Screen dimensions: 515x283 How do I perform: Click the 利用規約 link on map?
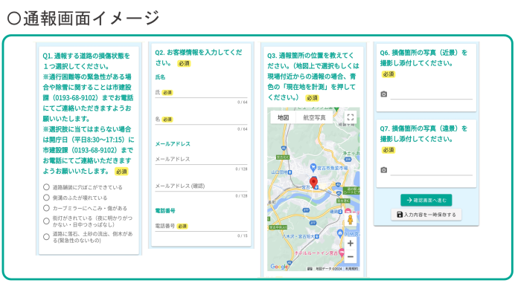351,269
